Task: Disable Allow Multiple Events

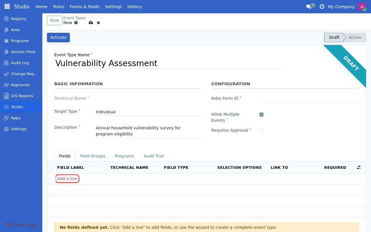Action: [261, 115]
